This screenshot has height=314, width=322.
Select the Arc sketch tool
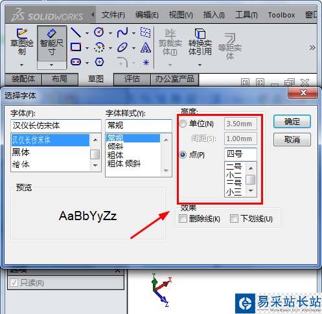[x=99, y=47]
